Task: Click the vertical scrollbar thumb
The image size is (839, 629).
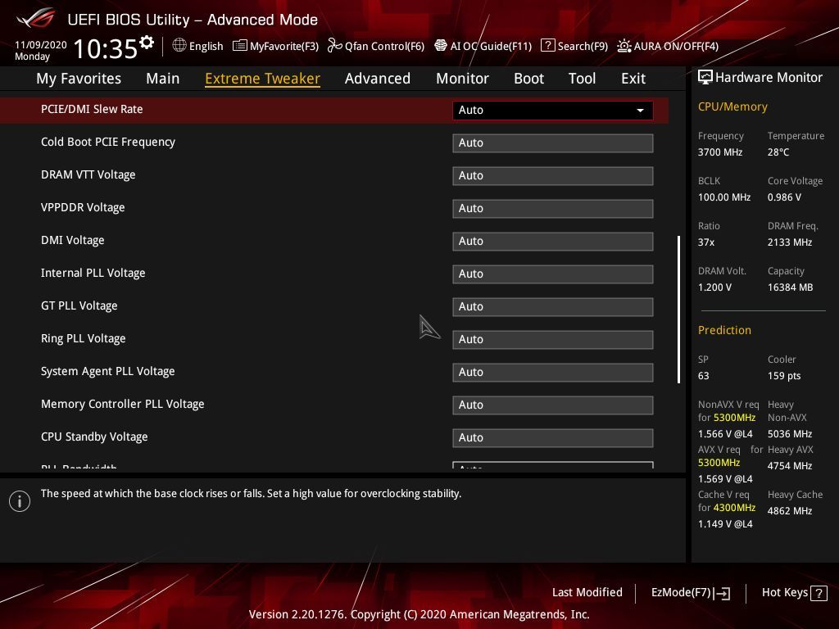Action: coord(678,309)
